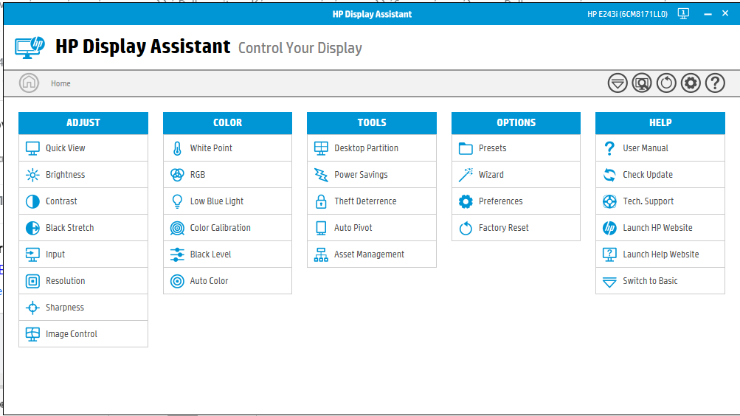Viewport: 740px width, 416px height.
Task: Click the Wizard wand icon
Action: pyautogui.click(x=466, y=175)
